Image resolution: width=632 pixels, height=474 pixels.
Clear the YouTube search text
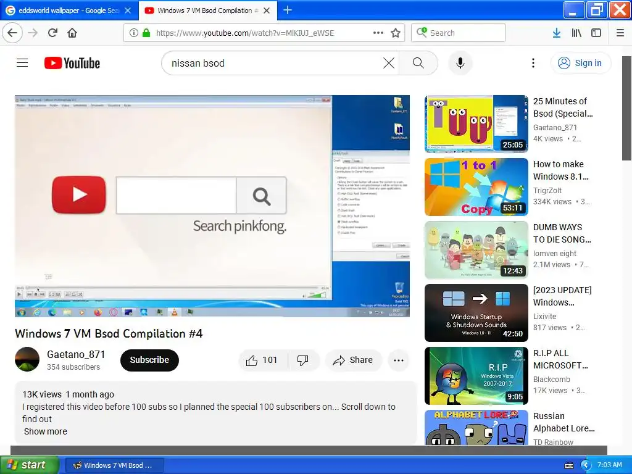[x=389, y=63]
